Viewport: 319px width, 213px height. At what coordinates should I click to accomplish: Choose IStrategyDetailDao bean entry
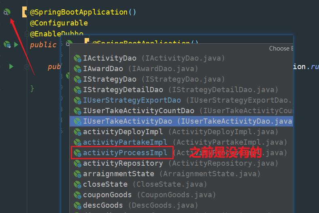tap(181, 90)
